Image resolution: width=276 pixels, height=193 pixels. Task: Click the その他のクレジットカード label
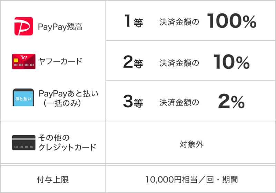coord(67,142)
